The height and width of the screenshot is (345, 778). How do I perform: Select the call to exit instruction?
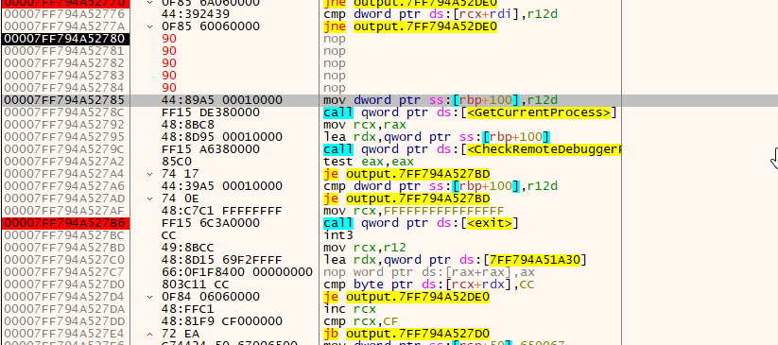tap(421, 223)
